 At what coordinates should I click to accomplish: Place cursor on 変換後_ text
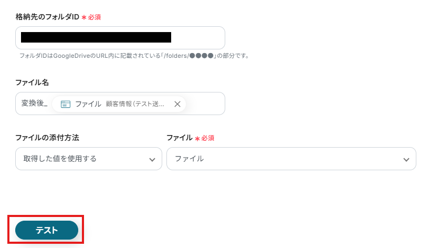point(34,104)
